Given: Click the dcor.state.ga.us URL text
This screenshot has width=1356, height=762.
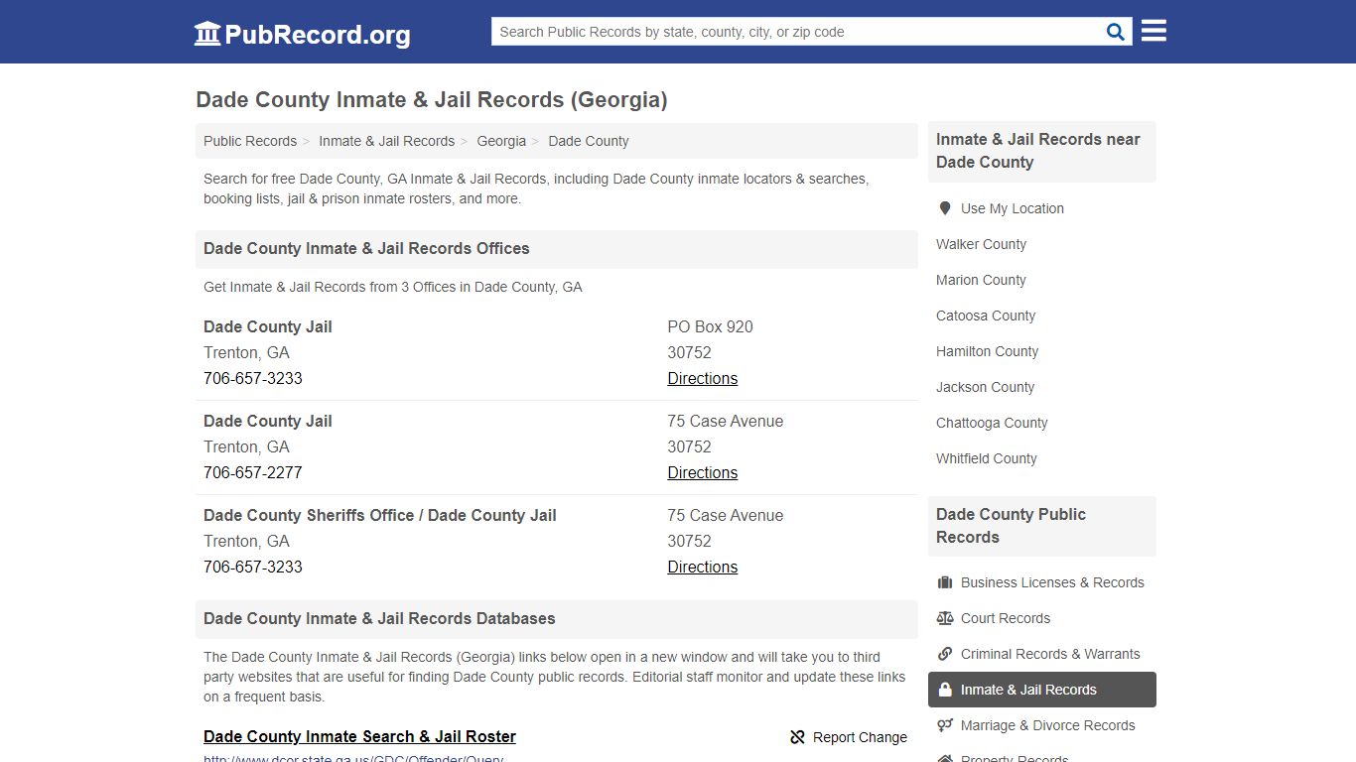Looking at the screenshot, I should [x=353, y=758].
